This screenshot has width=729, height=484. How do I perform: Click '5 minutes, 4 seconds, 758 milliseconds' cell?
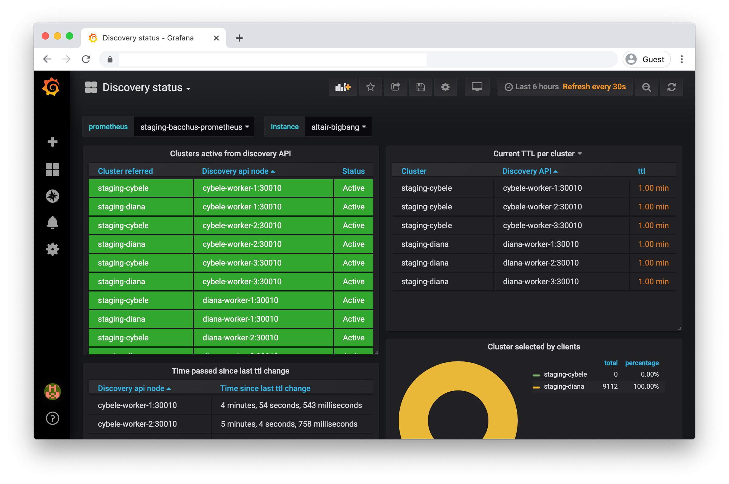[289, 424]
